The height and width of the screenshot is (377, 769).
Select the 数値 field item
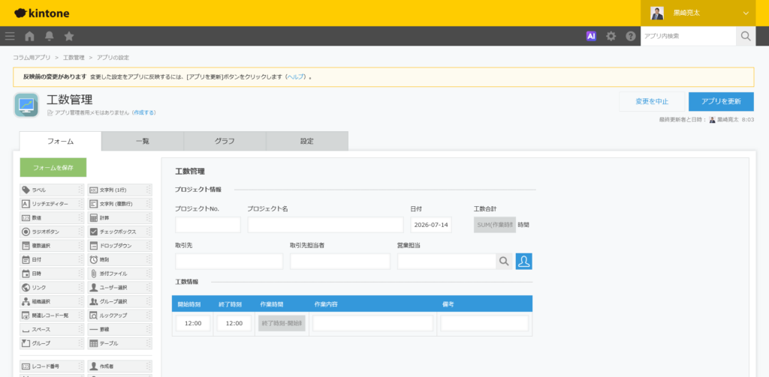tap(52, 218)
